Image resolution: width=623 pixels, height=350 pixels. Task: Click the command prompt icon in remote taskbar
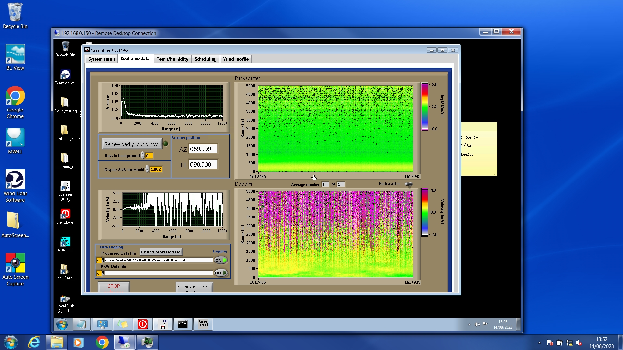[x=183, y=324]
